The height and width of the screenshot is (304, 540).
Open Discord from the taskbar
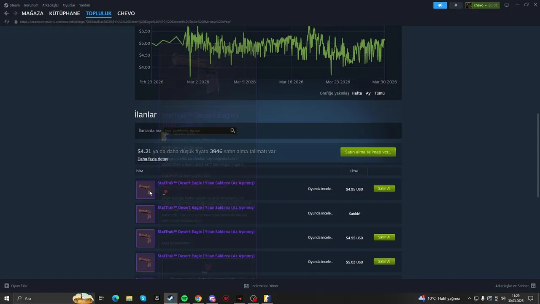[x=212, y=299]
